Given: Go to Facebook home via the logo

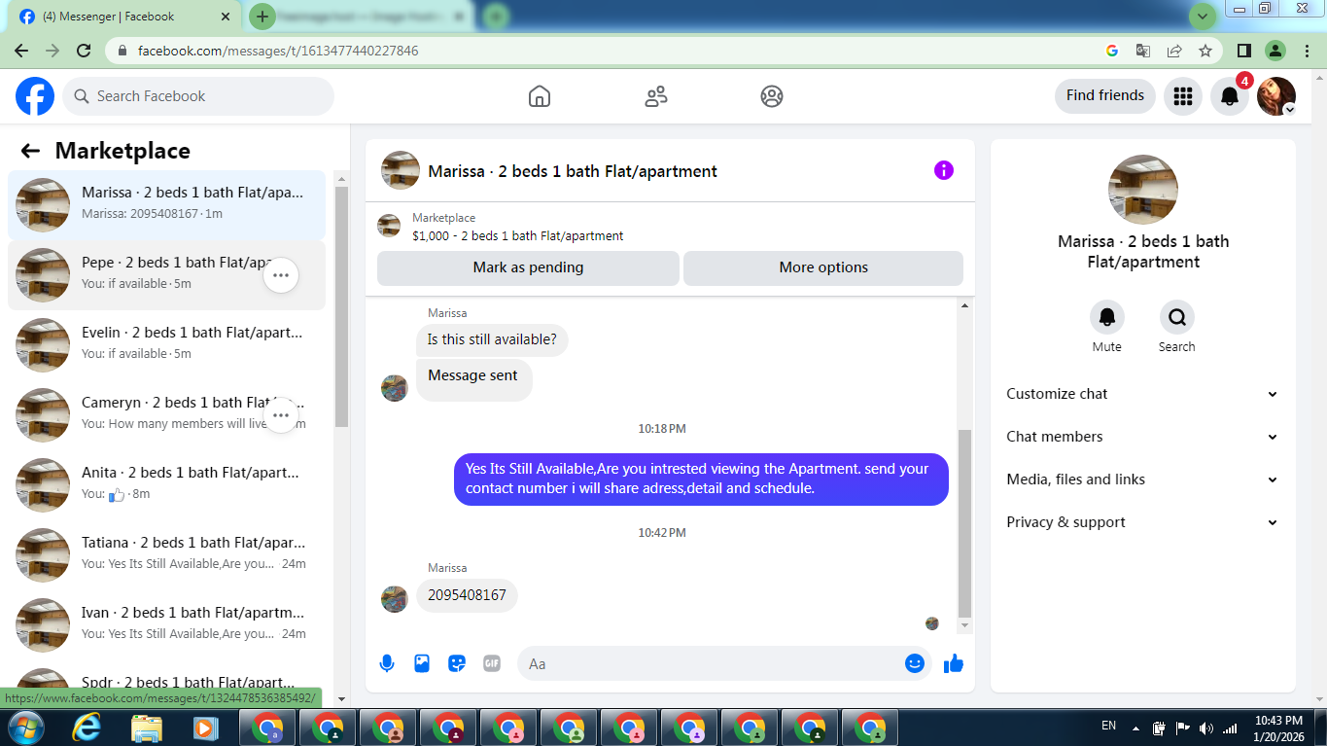Looking at the screenshot, I should [x=35, y=96].
